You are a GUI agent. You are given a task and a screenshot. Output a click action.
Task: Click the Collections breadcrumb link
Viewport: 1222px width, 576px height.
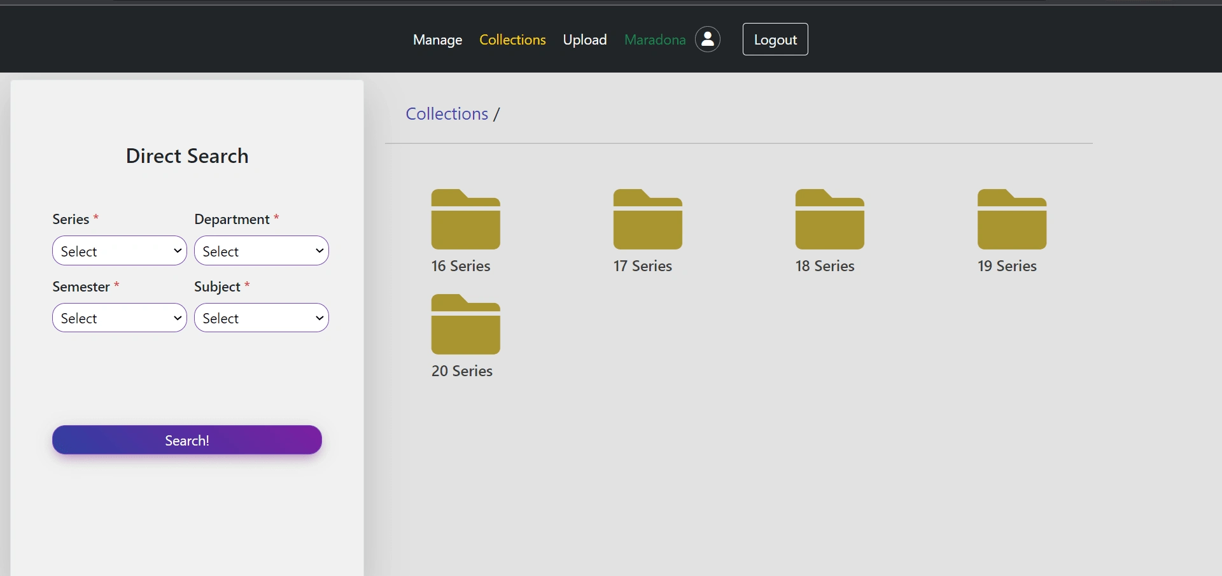pos(447,114)
